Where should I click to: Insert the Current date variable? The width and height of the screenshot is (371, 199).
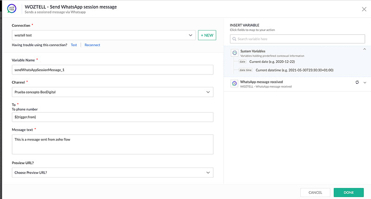(x=272, y=62)
